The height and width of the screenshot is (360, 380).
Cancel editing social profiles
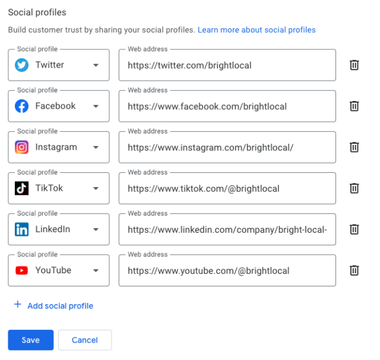coord(85,340)
